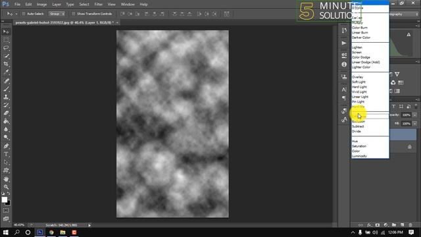Select the Eyedropper tool
421x237 pixels.
[6, 72]
